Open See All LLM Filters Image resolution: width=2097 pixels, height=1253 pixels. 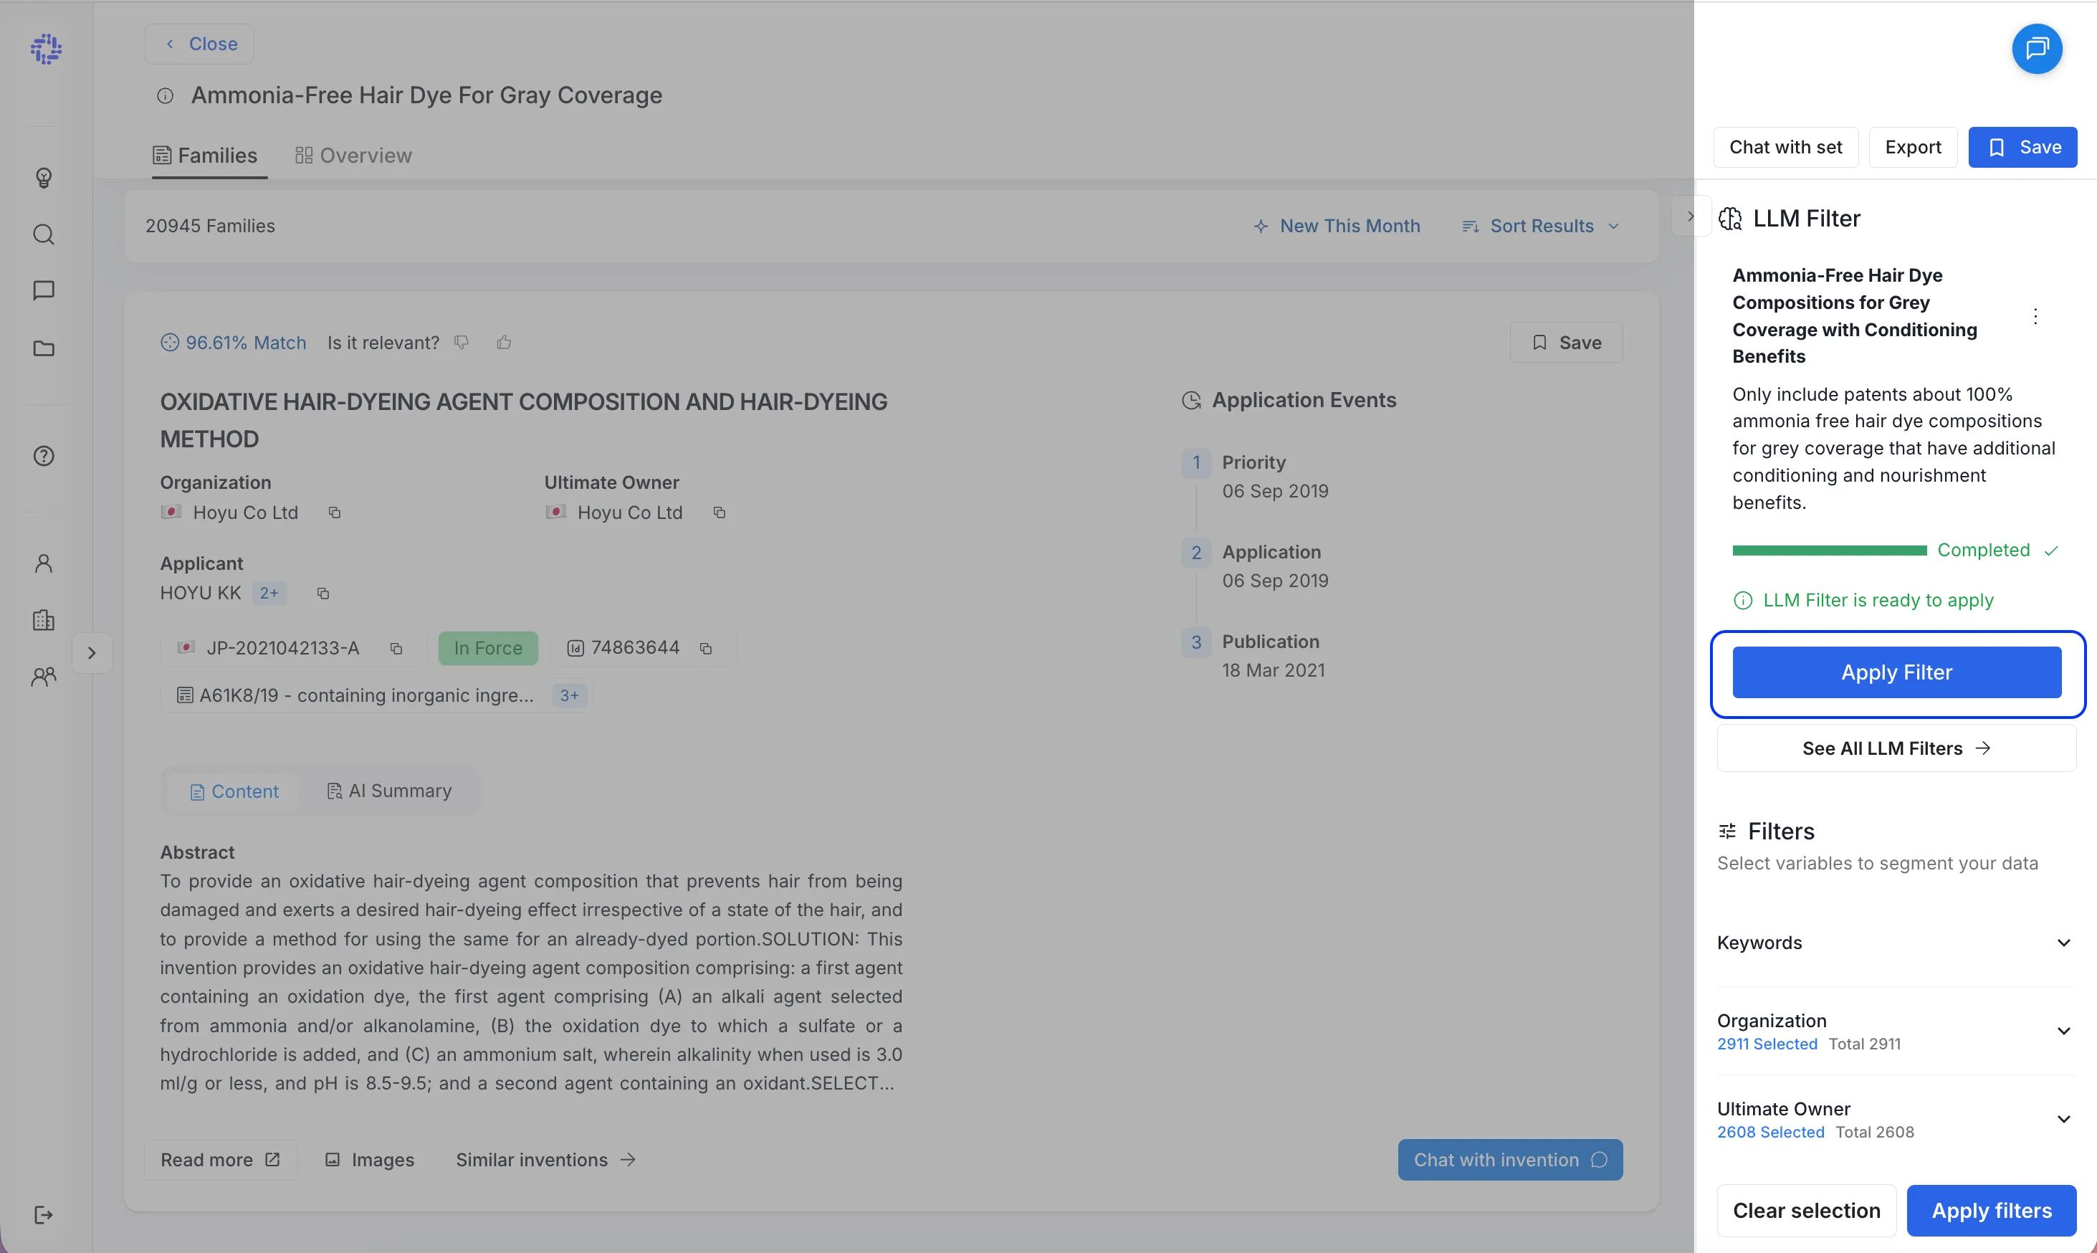point(1896,748)
